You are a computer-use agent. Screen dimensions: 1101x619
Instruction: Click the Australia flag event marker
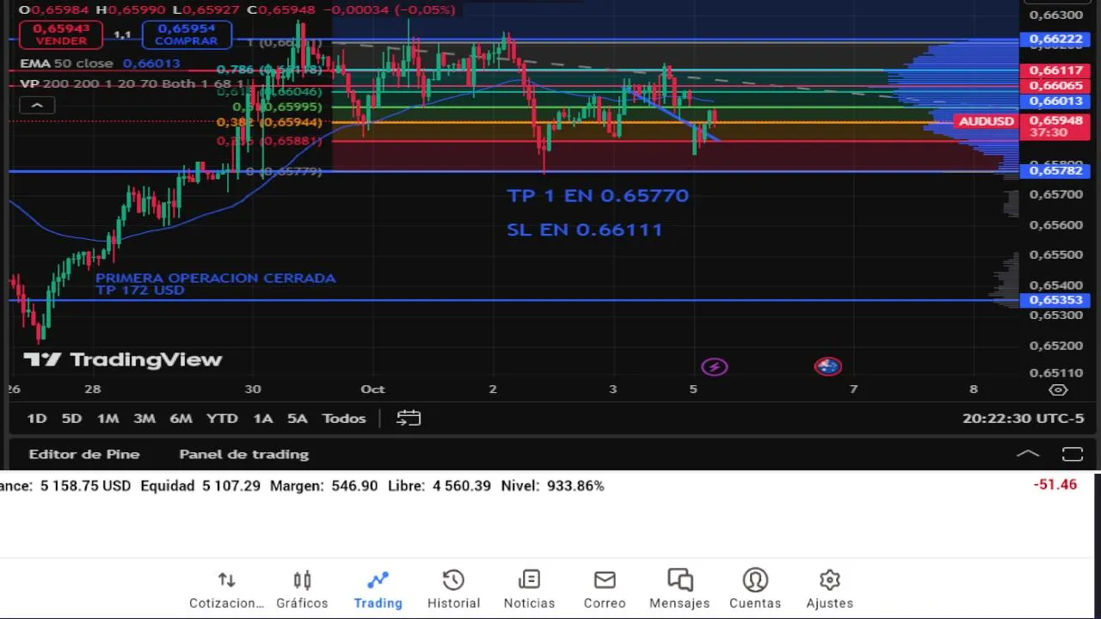click(x=827, y=367)
